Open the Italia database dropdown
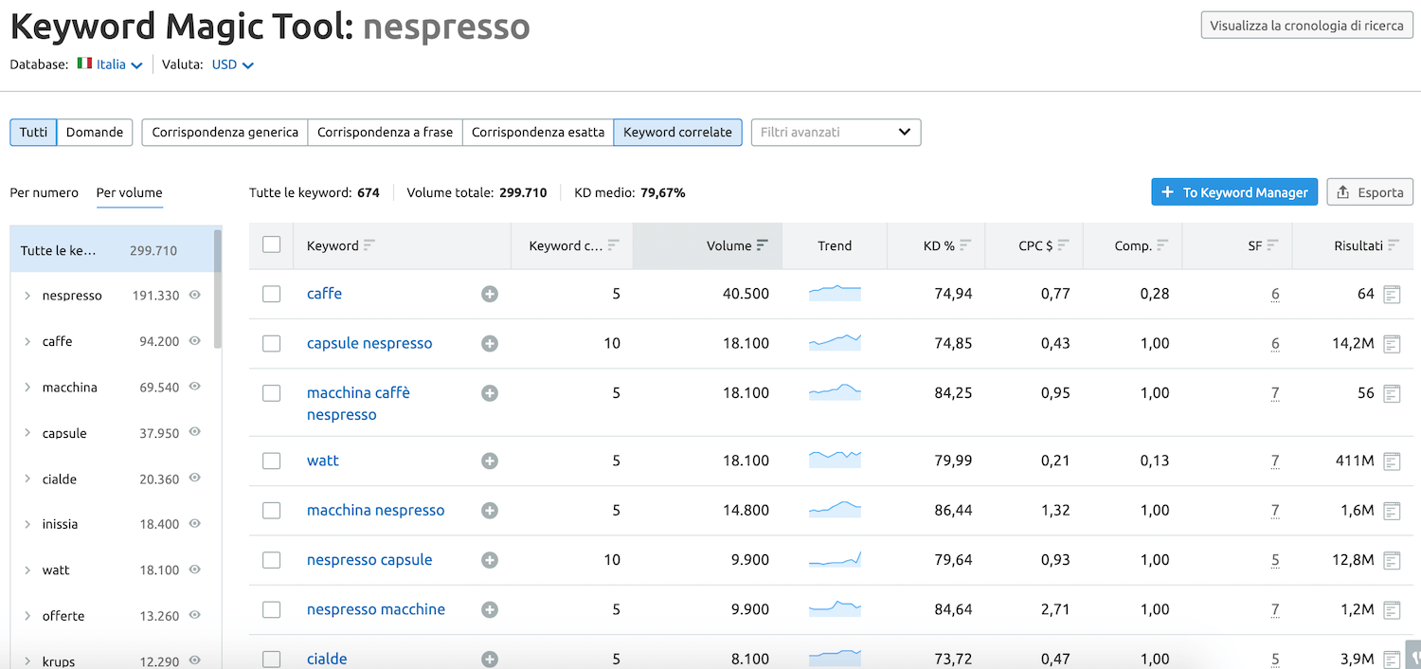 pyautogui.click(x=110, y=64)
